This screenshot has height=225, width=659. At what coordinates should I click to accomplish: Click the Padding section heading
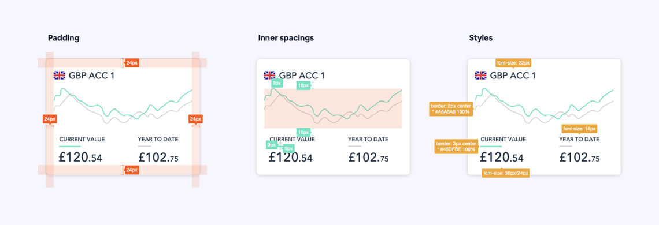(x=64, y=38)
